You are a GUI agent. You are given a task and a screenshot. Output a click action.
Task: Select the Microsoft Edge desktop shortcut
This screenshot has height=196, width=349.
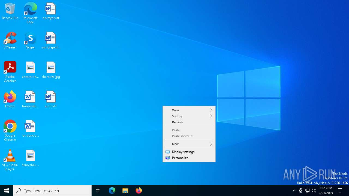(x=30, y=13)
